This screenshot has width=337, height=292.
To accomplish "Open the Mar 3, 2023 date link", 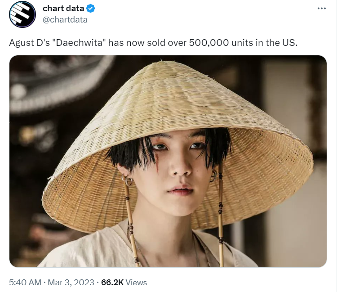I will 71,282.
